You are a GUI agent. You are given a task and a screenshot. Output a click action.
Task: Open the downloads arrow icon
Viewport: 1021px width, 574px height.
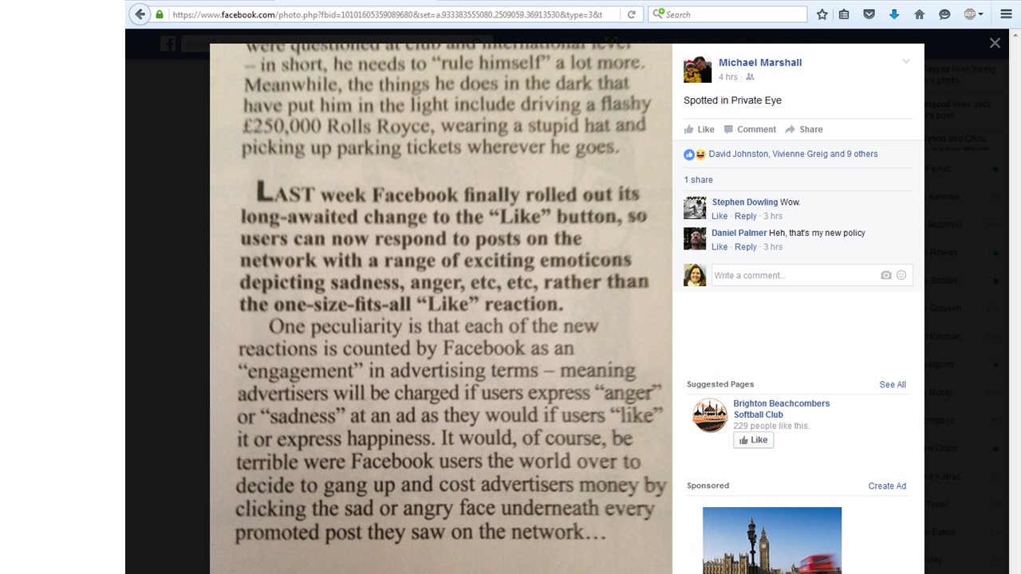coord(894,14)
